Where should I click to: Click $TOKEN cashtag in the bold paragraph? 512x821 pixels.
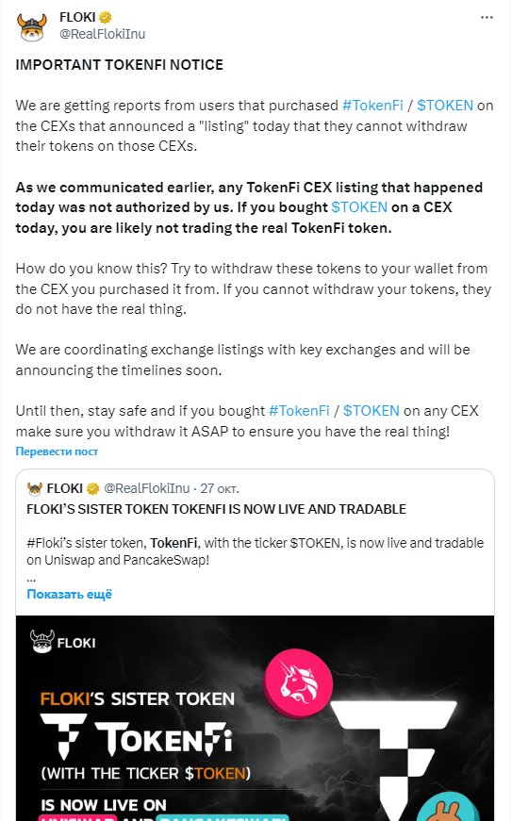coord(359,207)
